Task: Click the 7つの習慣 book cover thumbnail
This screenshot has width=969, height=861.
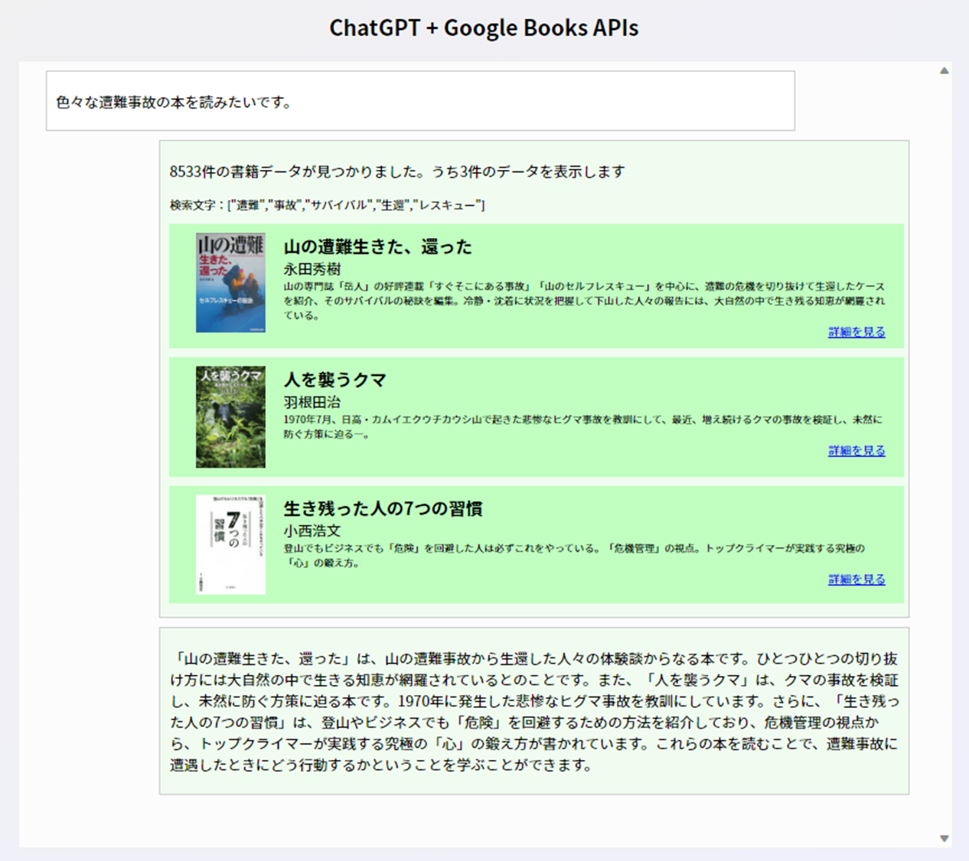Action: click(x=230, y=544)
